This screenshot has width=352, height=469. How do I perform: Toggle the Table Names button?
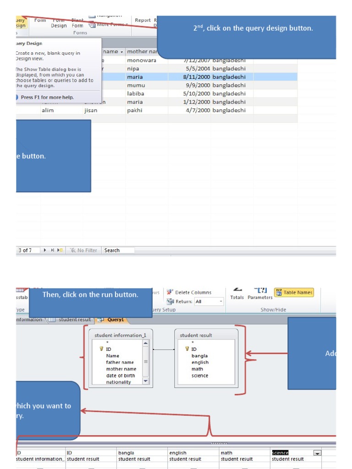click(x=294, y=292)
